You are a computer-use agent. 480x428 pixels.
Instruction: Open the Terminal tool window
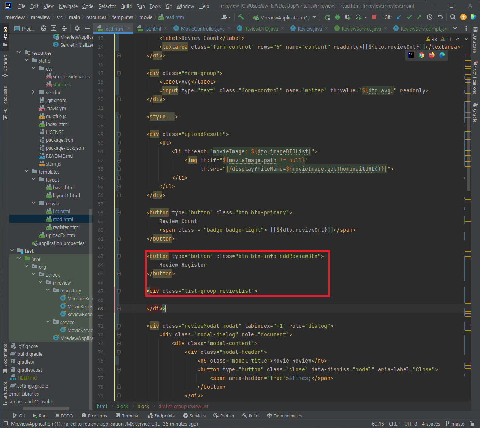128,416
